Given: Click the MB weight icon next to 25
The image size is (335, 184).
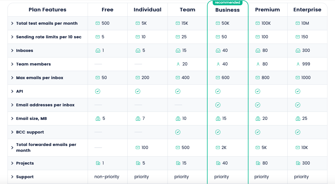Looking at the screenshot, I should click(x=298, y=119).
